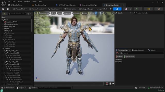Open the Physics asset mode icon
This screenshot has width=165, height=92.
click(x=159, y=9)
